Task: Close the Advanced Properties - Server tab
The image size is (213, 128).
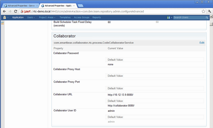Action: [x=37, y=6]
